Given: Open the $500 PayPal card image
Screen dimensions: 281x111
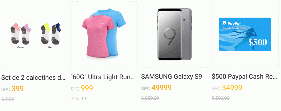Looking at the screenshot, I should coord(245,34).
